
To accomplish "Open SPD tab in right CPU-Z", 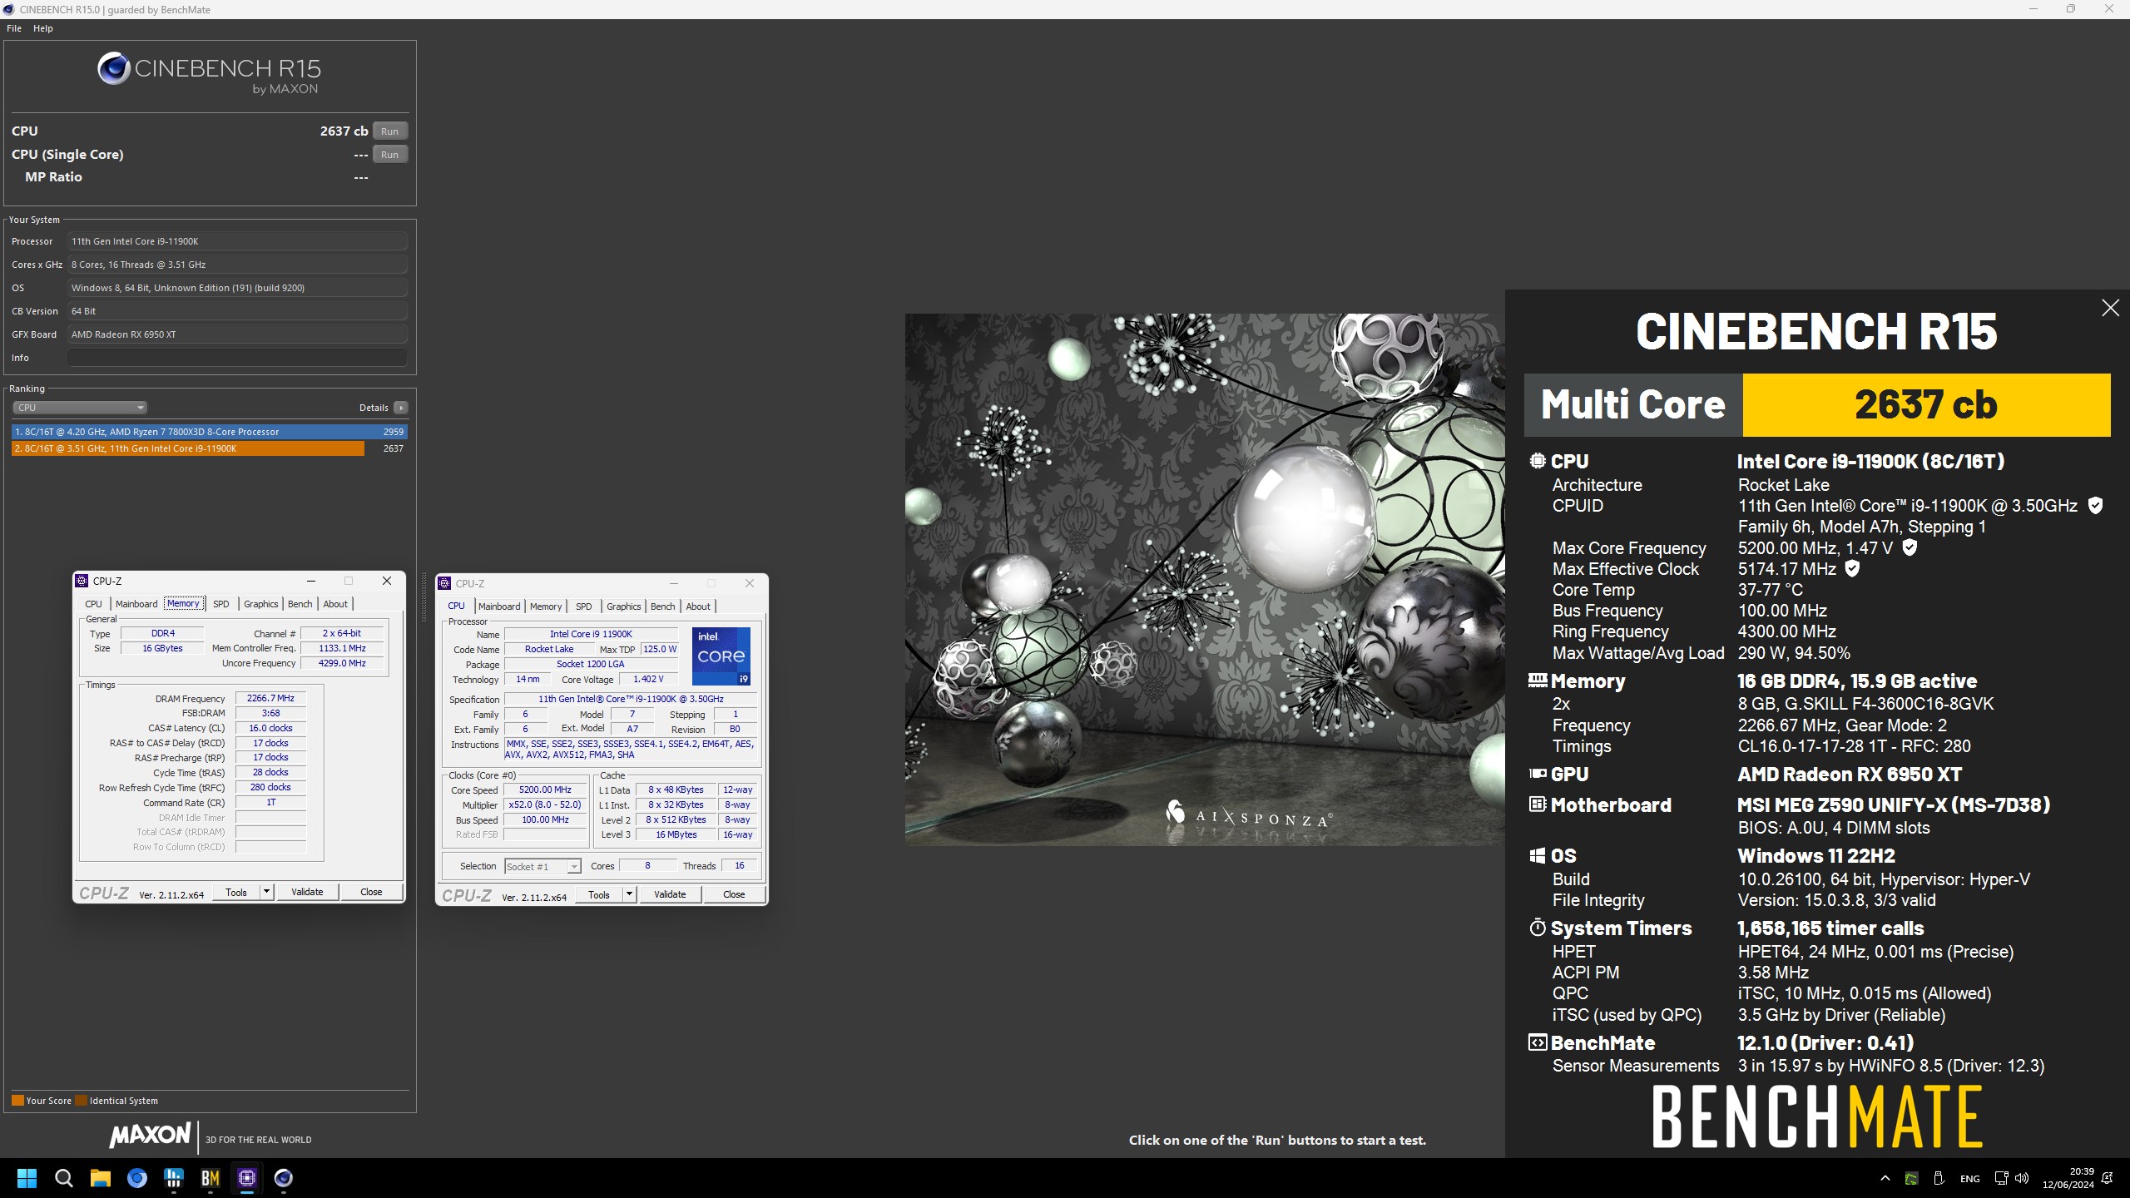I will pos(584,606).
